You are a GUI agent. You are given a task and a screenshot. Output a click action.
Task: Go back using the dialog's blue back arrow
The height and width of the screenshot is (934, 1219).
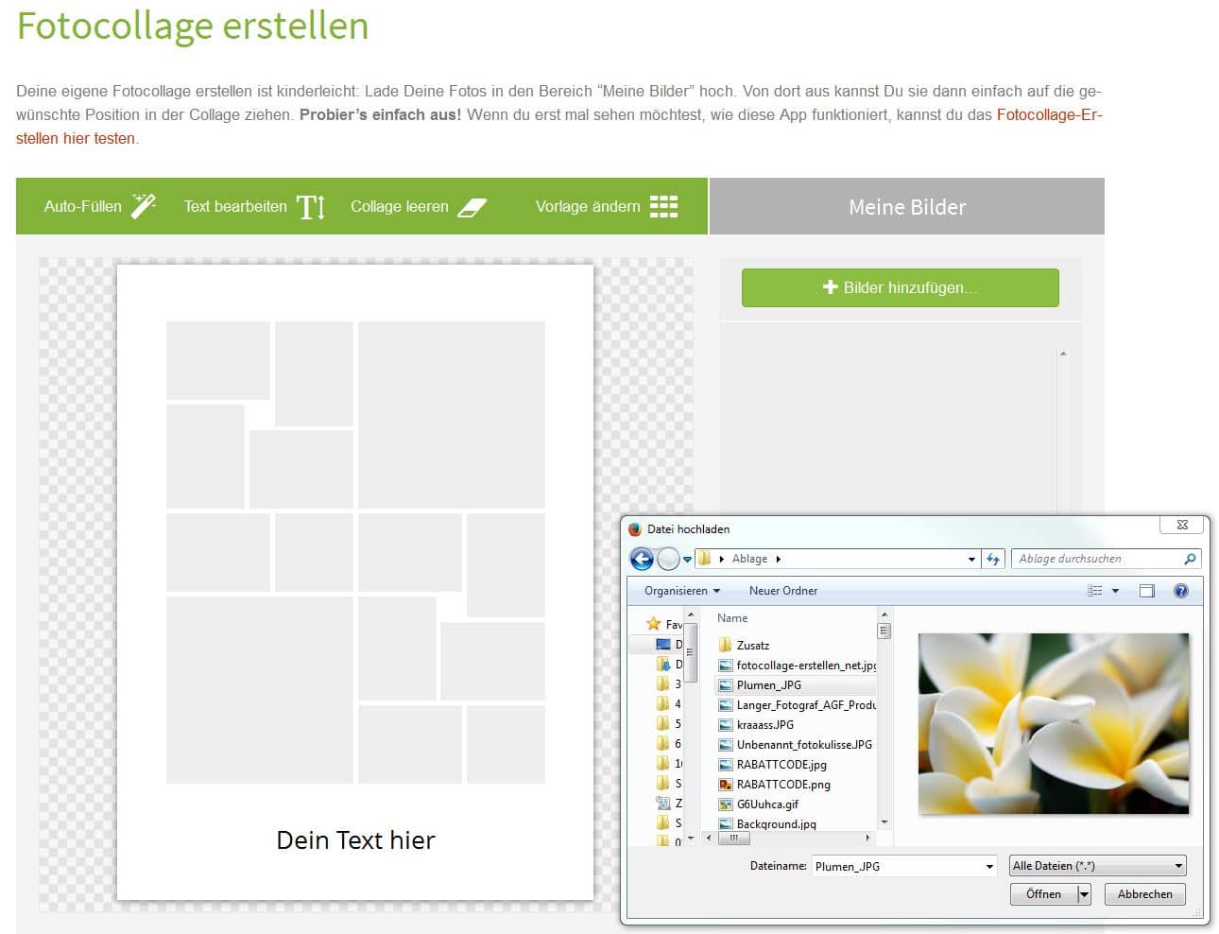point(642,560)
